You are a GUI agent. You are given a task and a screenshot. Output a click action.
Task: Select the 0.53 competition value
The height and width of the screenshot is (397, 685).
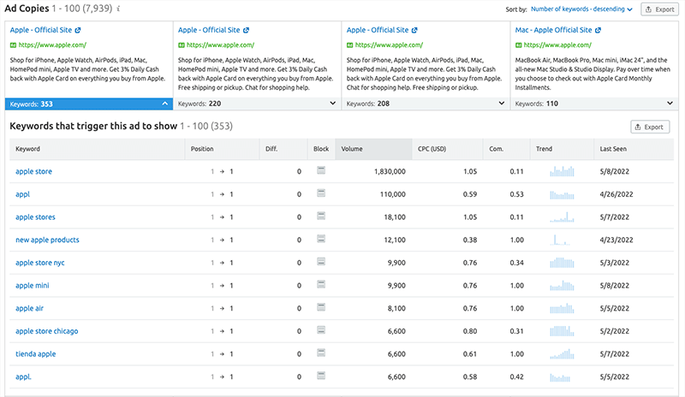516,194
